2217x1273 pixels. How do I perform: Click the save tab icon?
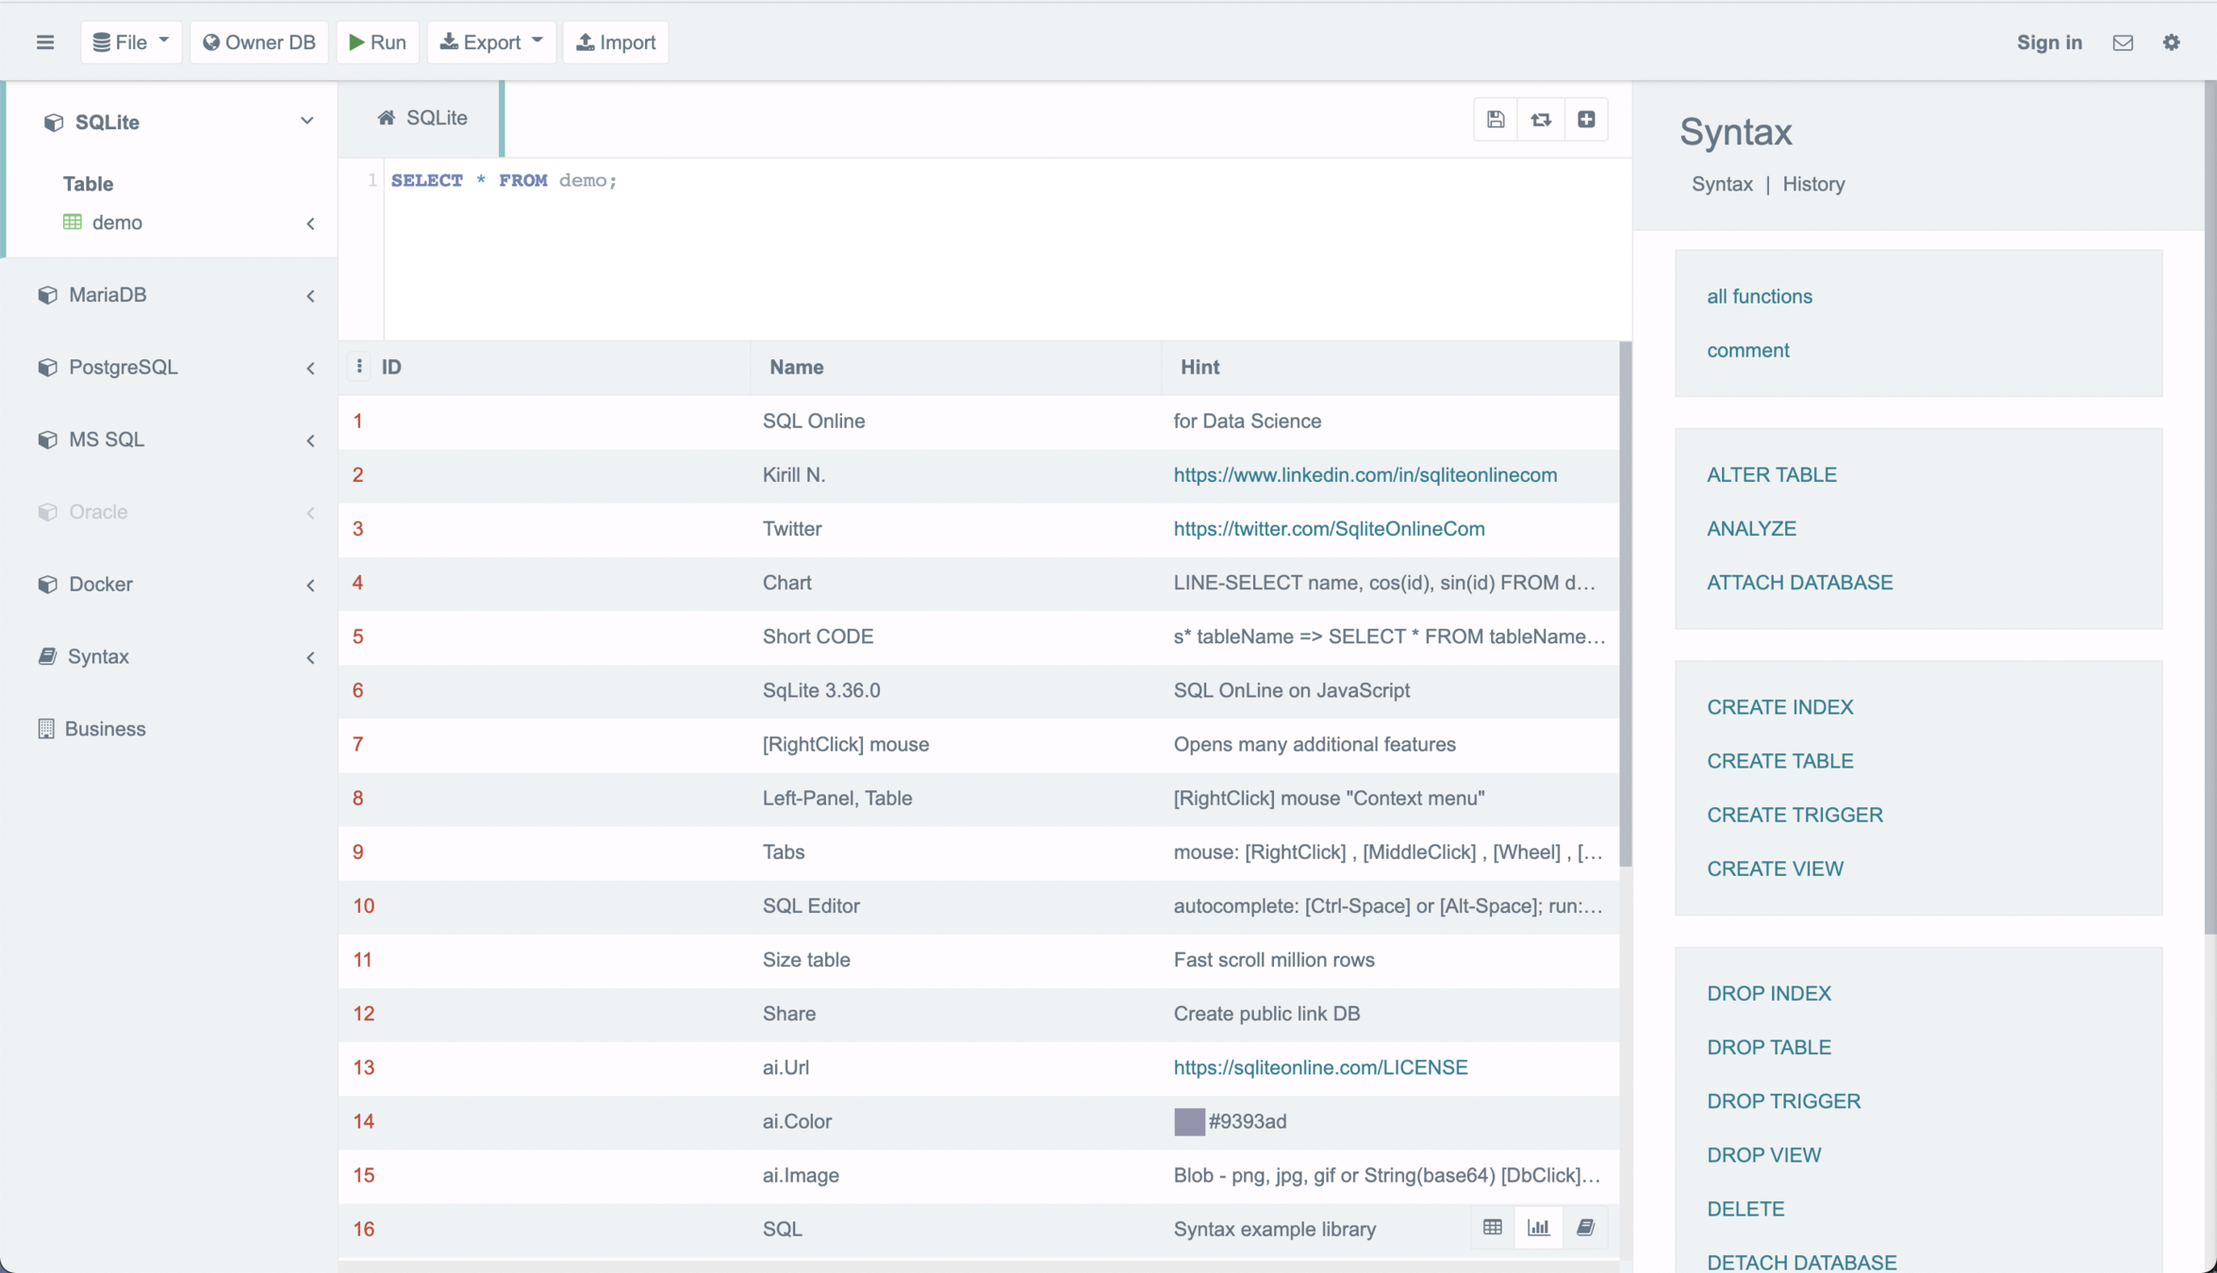click(x=1496, y=120)
